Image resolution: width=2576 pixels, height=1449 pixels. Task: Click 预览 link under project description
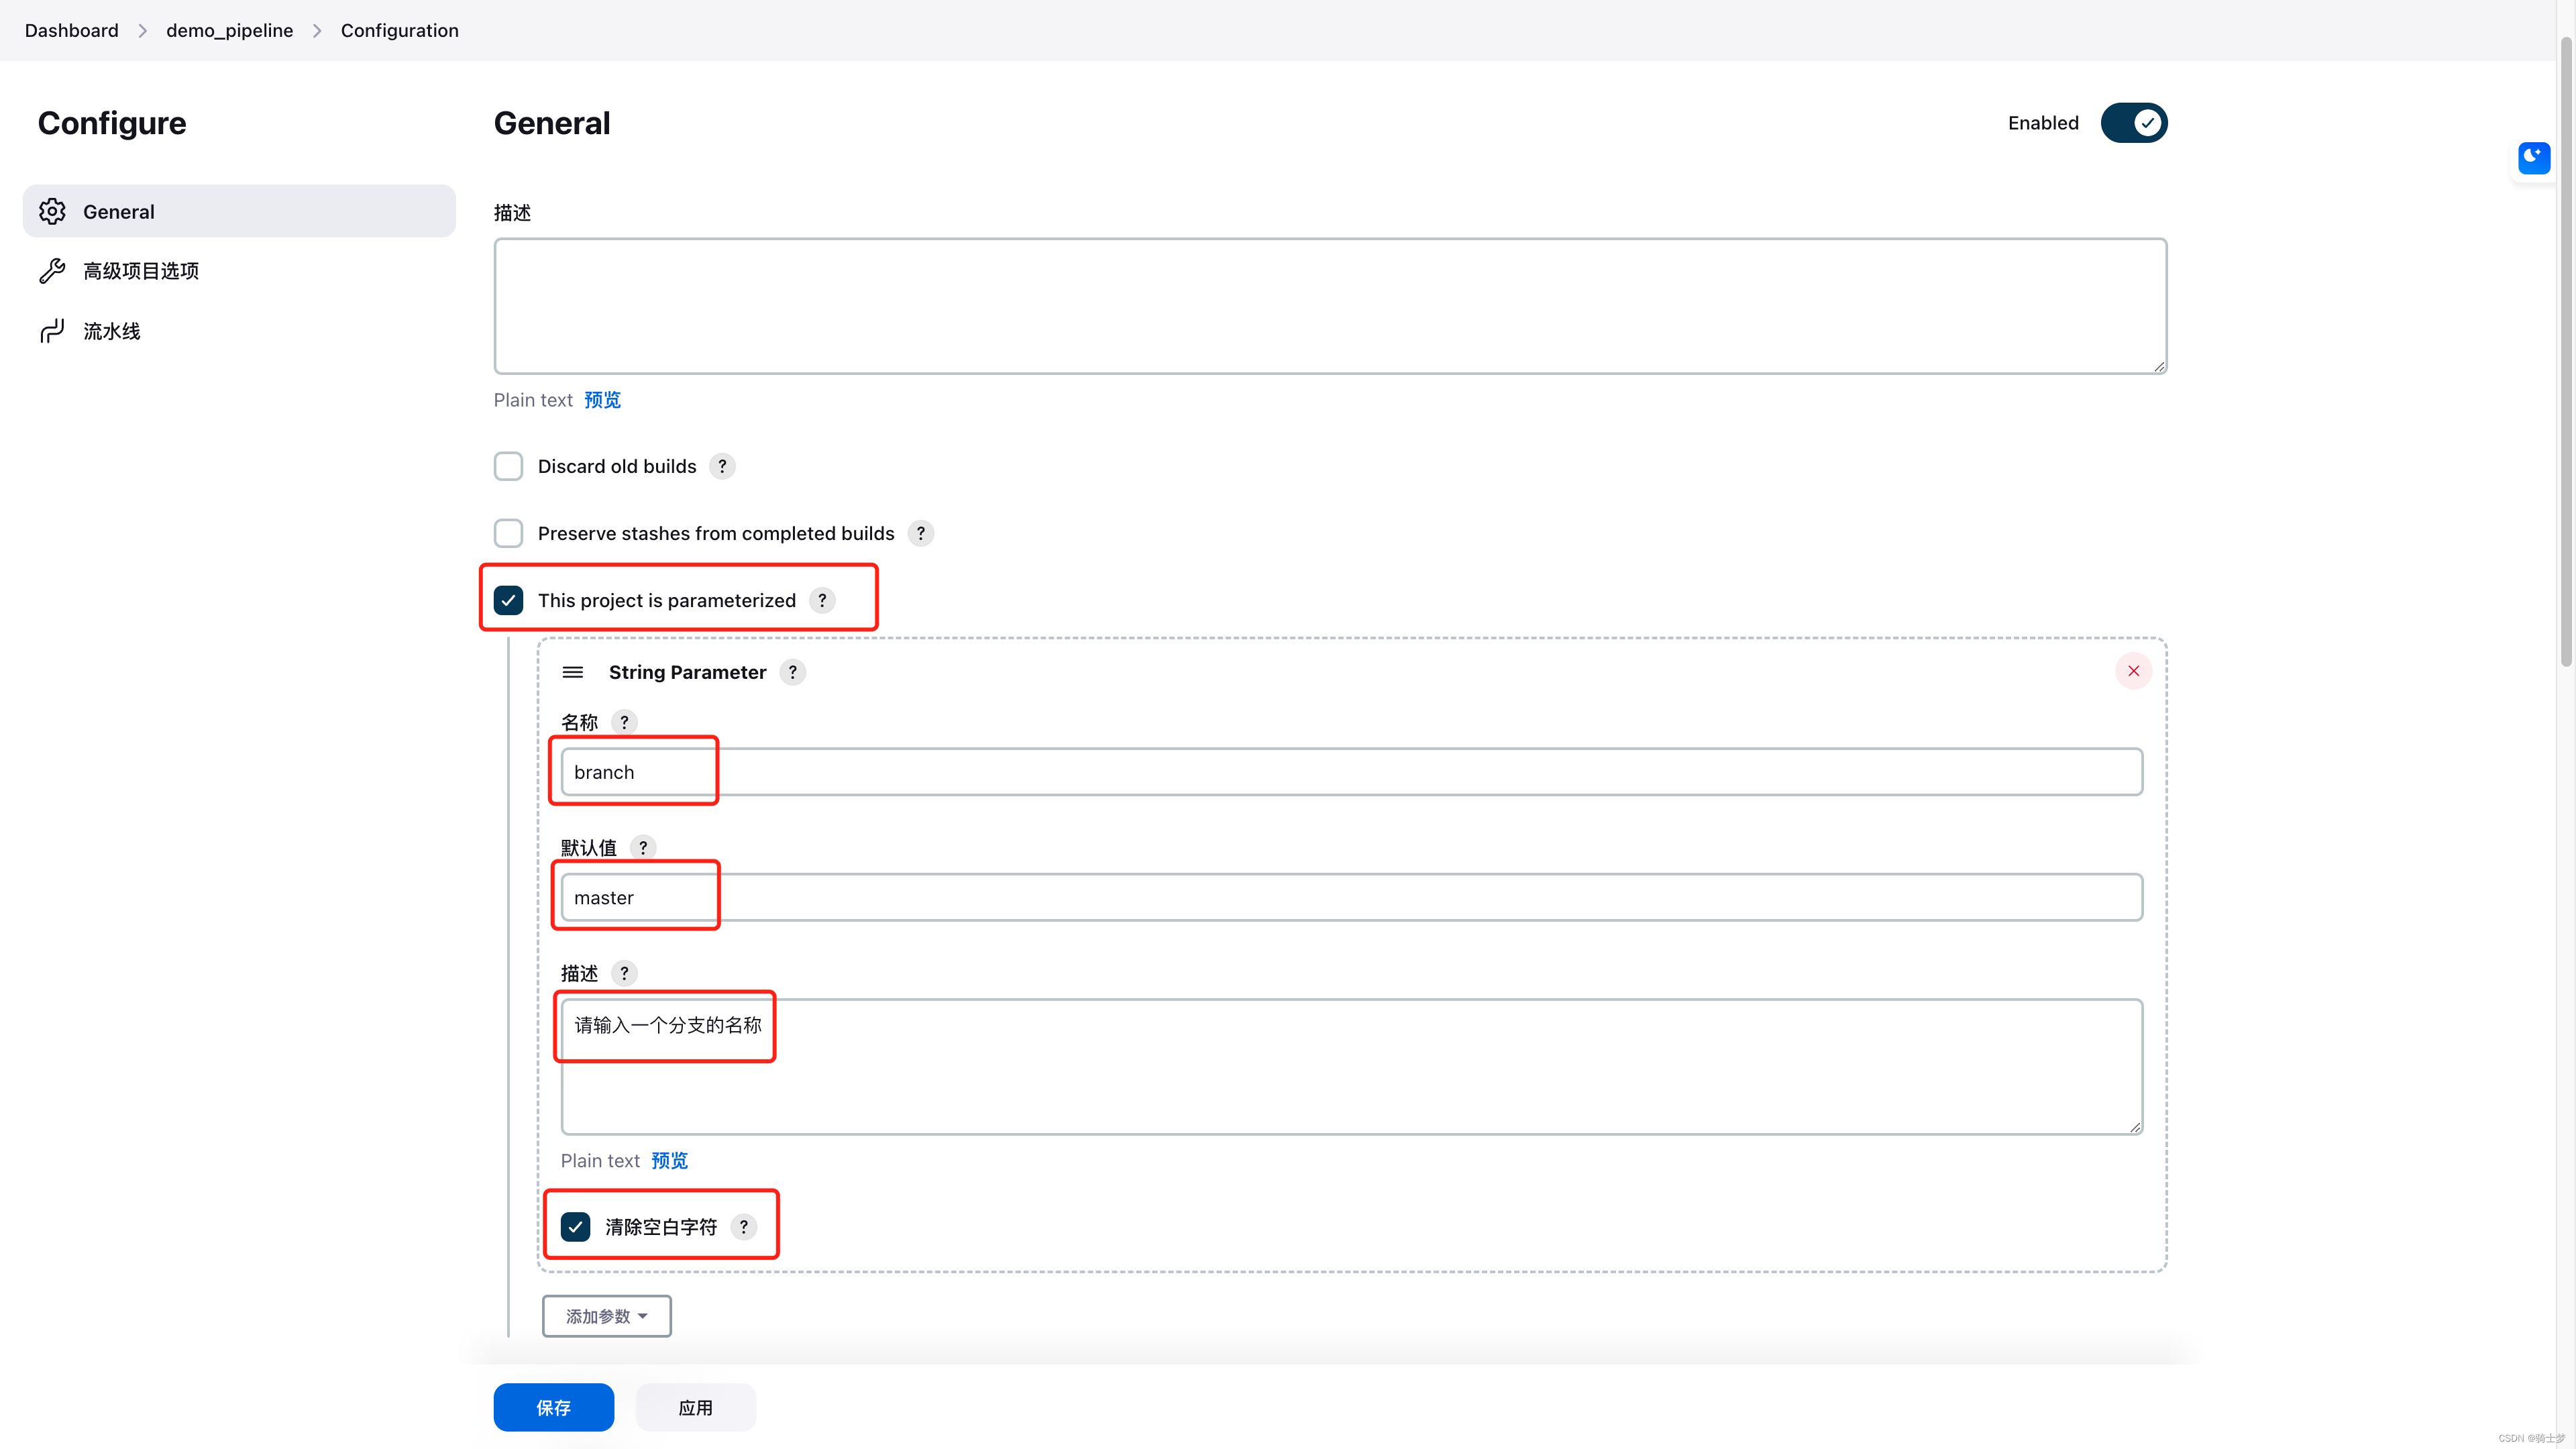coord(602,400)
